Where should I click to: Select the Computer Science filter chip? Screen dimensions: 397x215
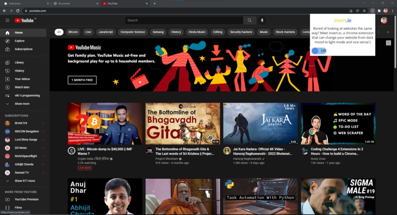pos(132,32)
